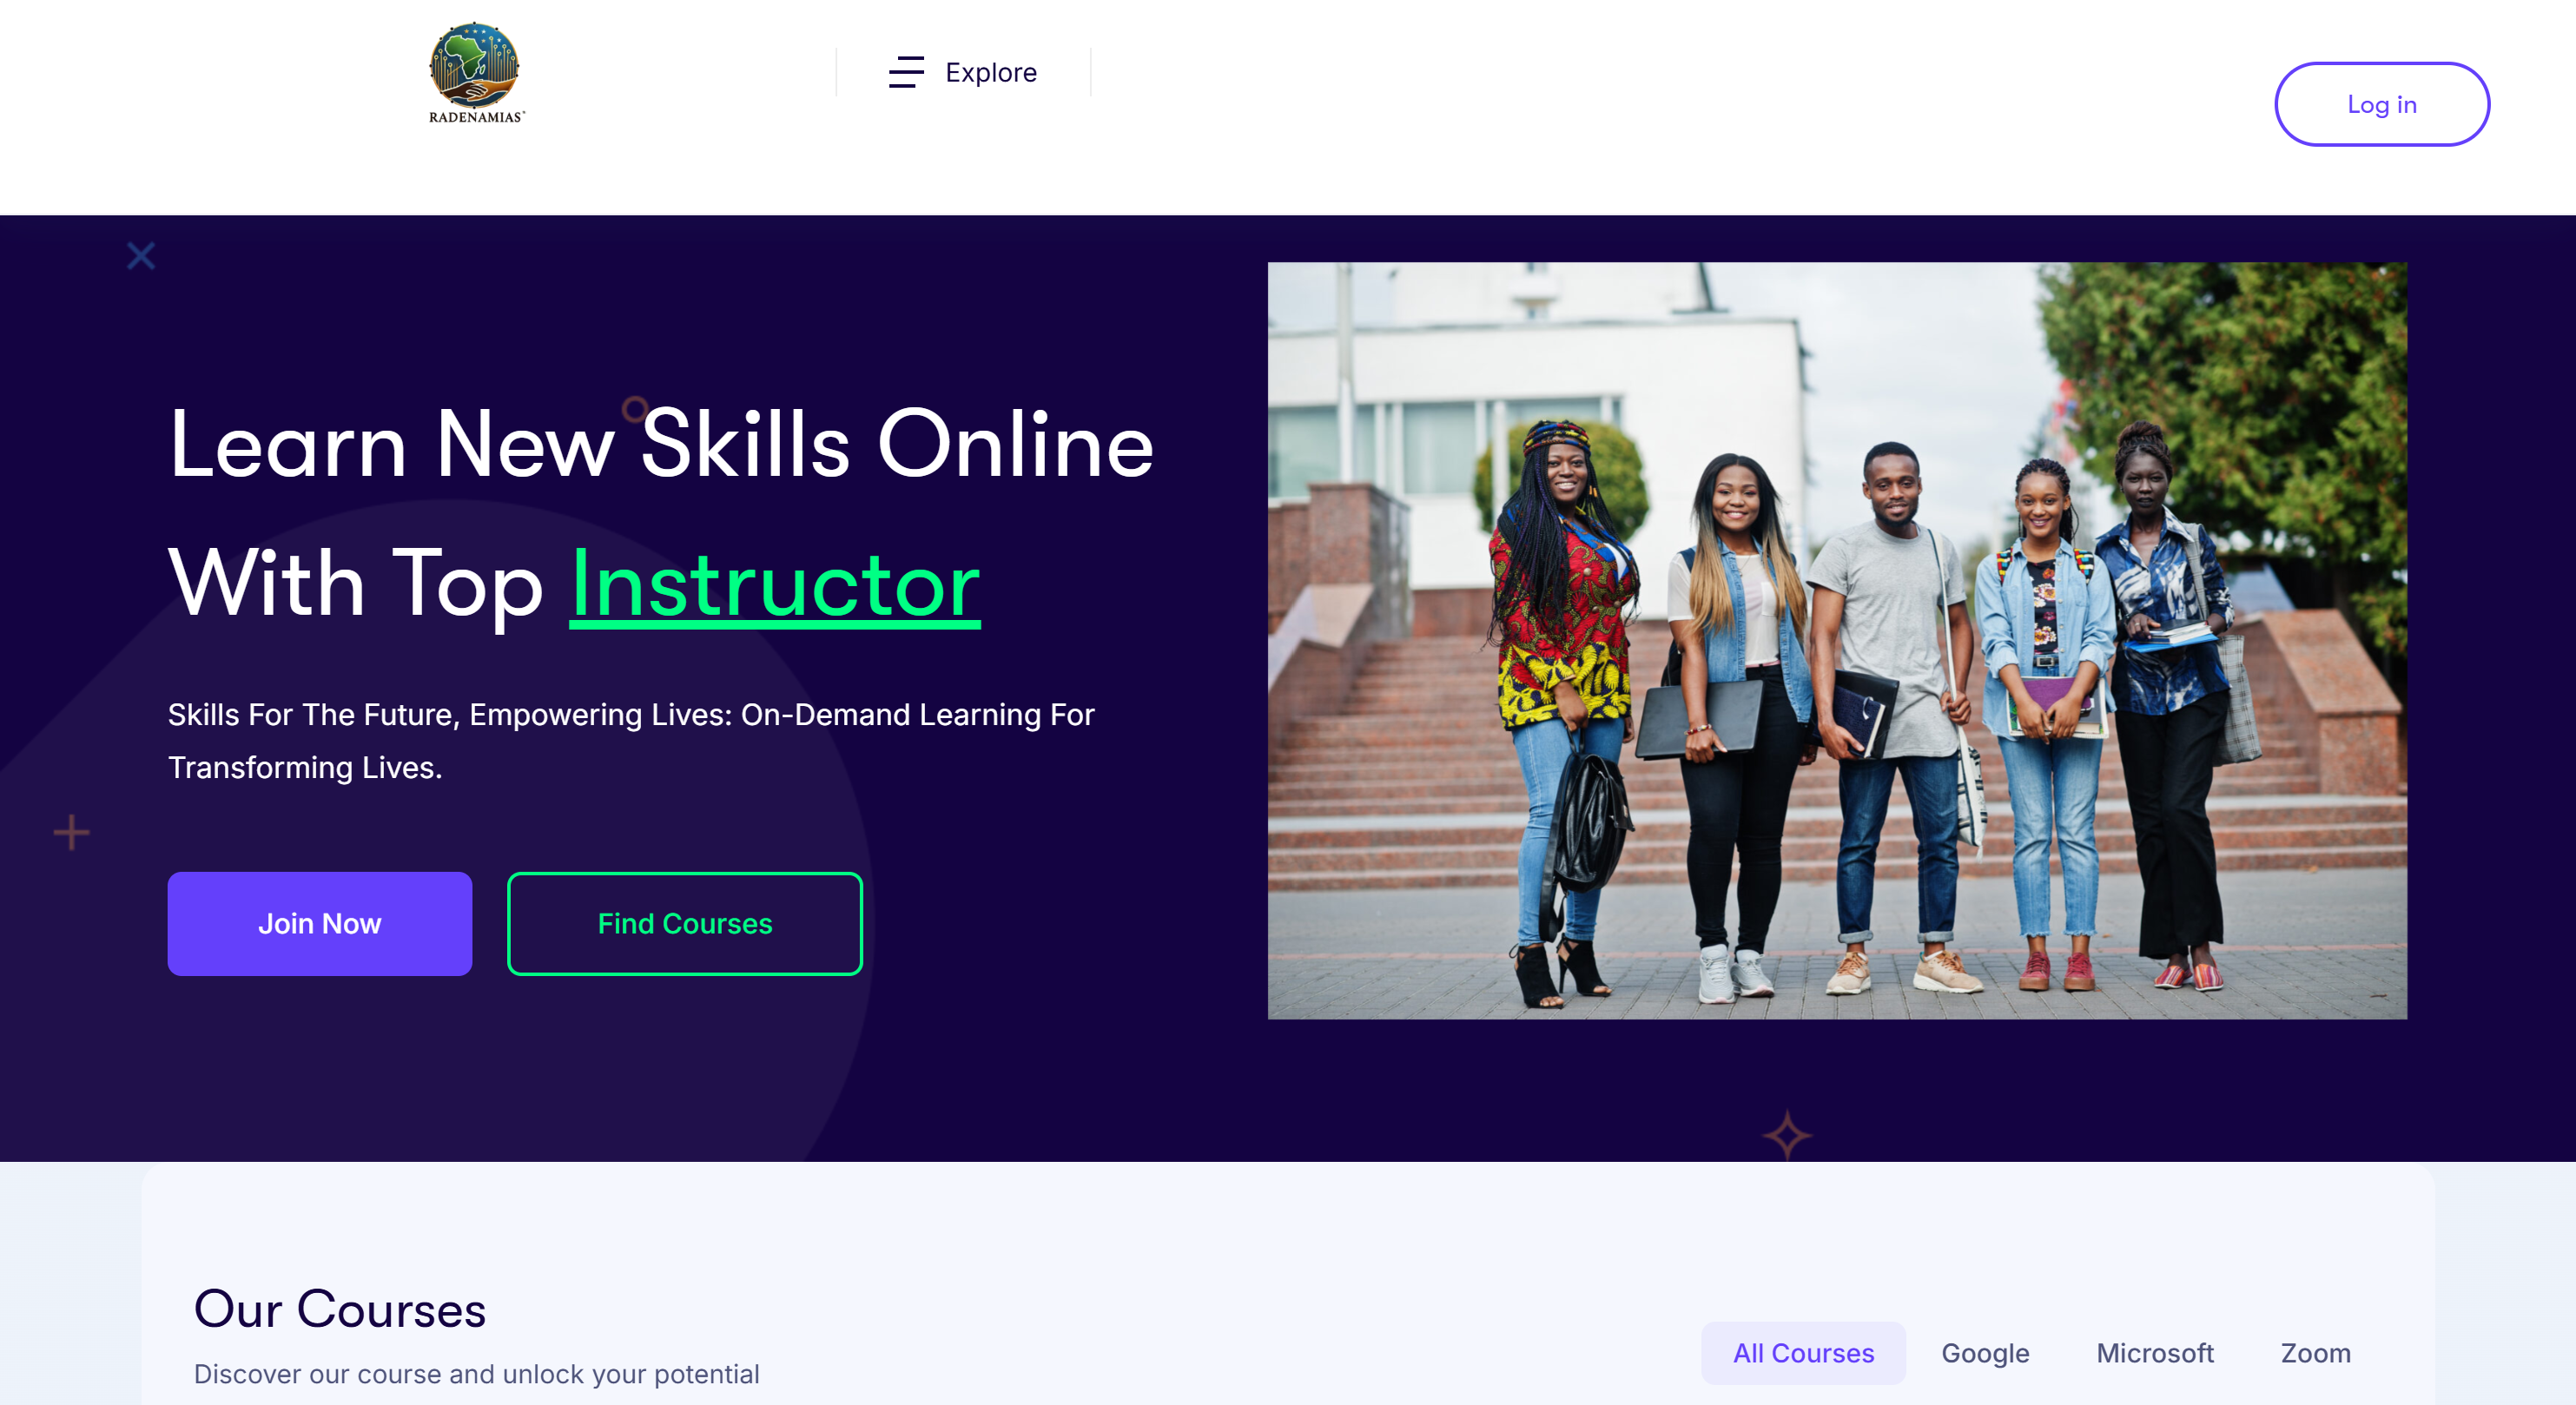Select the Zoom courses tab
2576x1405 pixels.
point(2315,1352)
